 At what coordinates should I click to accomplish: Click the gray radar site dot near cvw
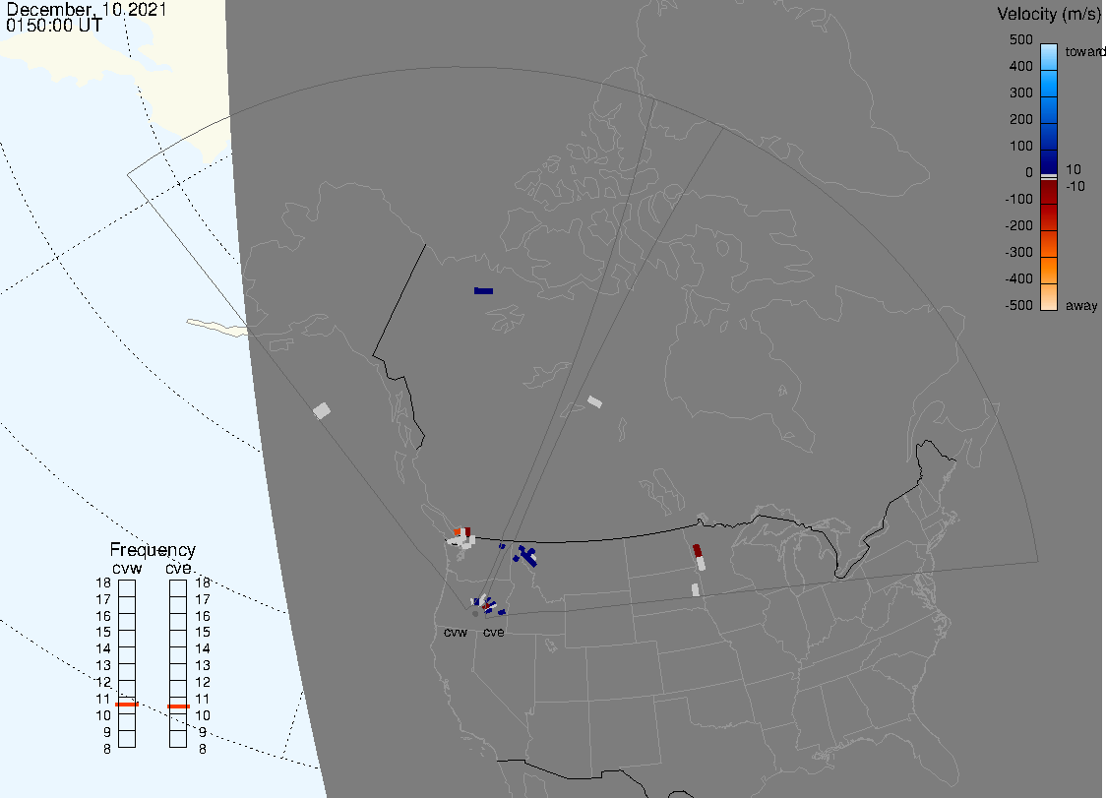[x=475, y=614]
